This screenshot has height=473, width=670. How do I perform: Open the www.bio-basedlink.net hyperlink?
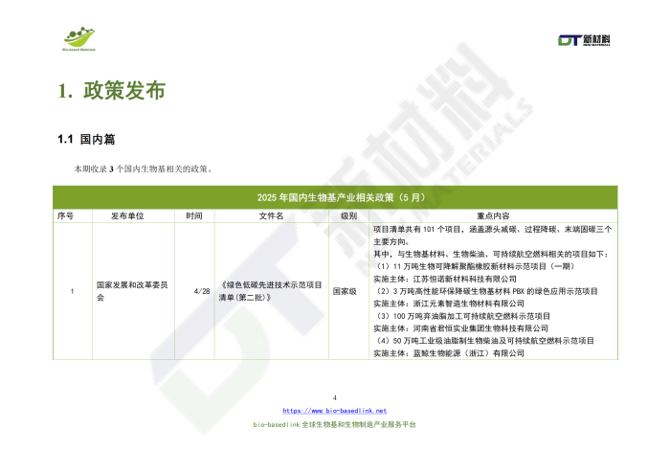tap(334, 410)
